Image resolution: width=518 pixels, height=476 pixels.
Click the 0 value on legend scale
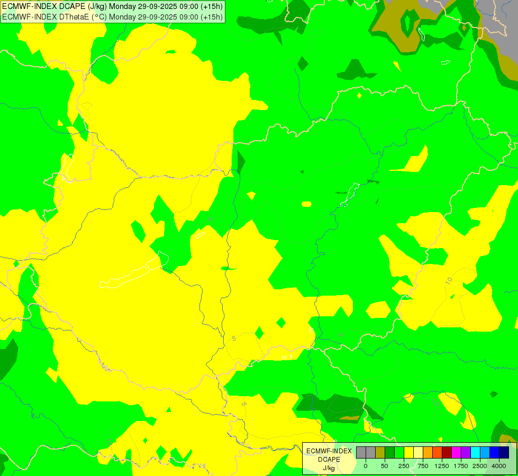(x=366, y=466)
